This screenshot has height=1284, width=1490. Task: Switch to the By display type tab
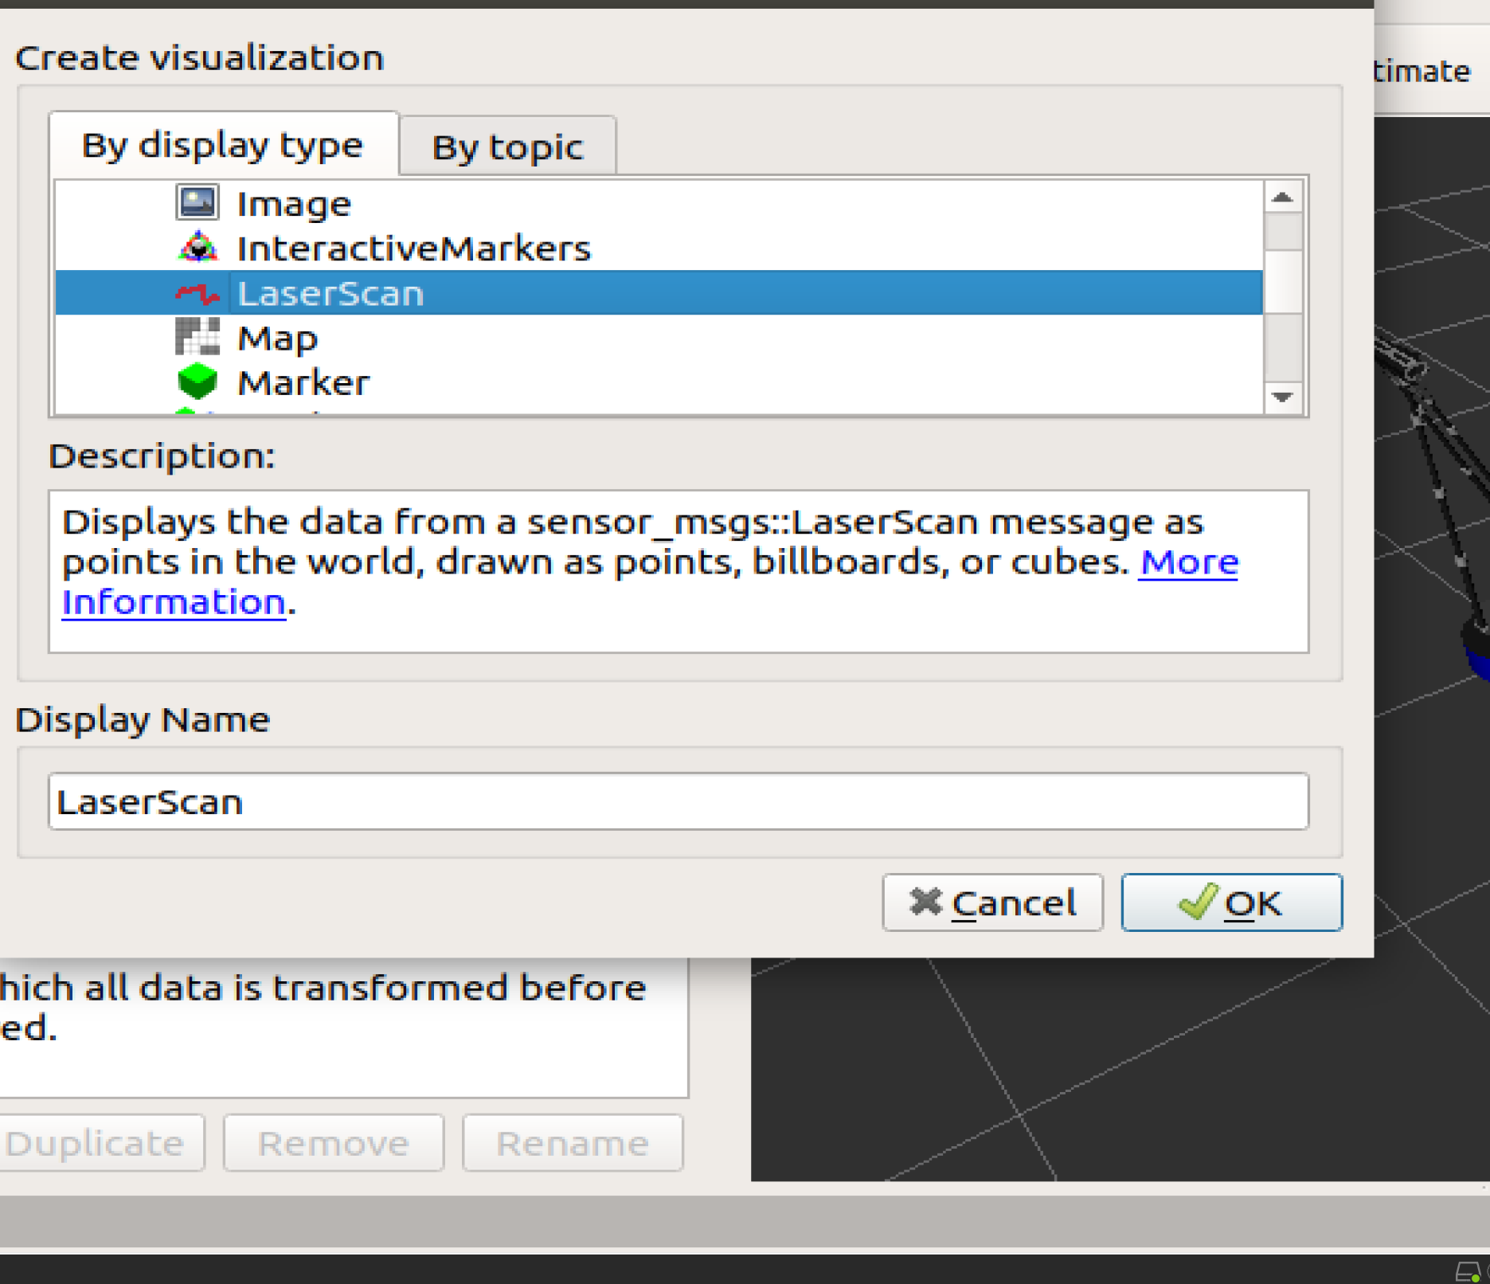(x=224, y=144)
